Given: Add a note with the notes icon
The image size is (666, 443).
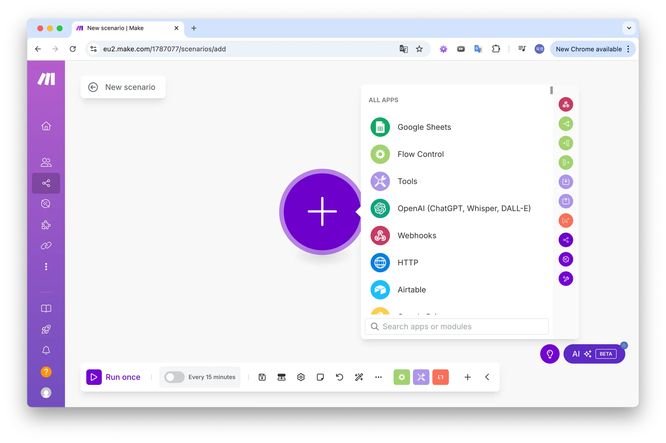Looking at the screenshot, I should [x=320, y=377].
